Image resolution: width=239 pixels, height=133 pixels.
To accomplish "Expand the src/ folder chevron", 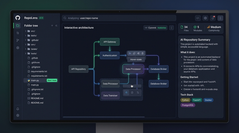I will pos(26,31).
